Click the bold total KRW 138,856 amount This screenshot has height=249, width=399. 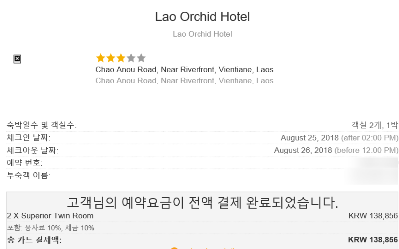[373, 240]
